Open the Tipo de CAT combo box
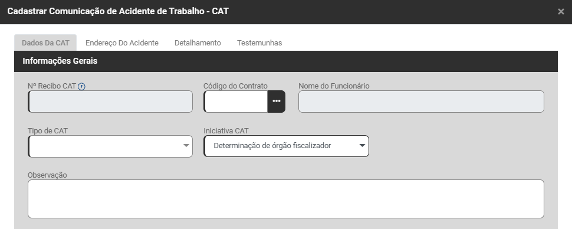The image size is (572, 229). [110, 146]
